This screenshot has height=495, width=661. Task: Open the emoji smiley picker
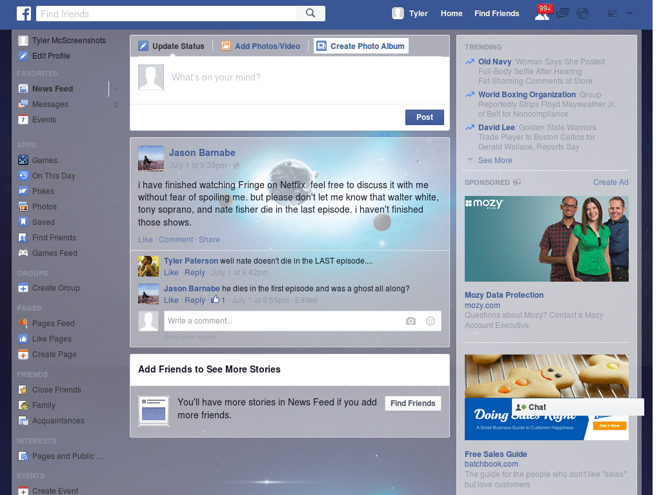431,321
